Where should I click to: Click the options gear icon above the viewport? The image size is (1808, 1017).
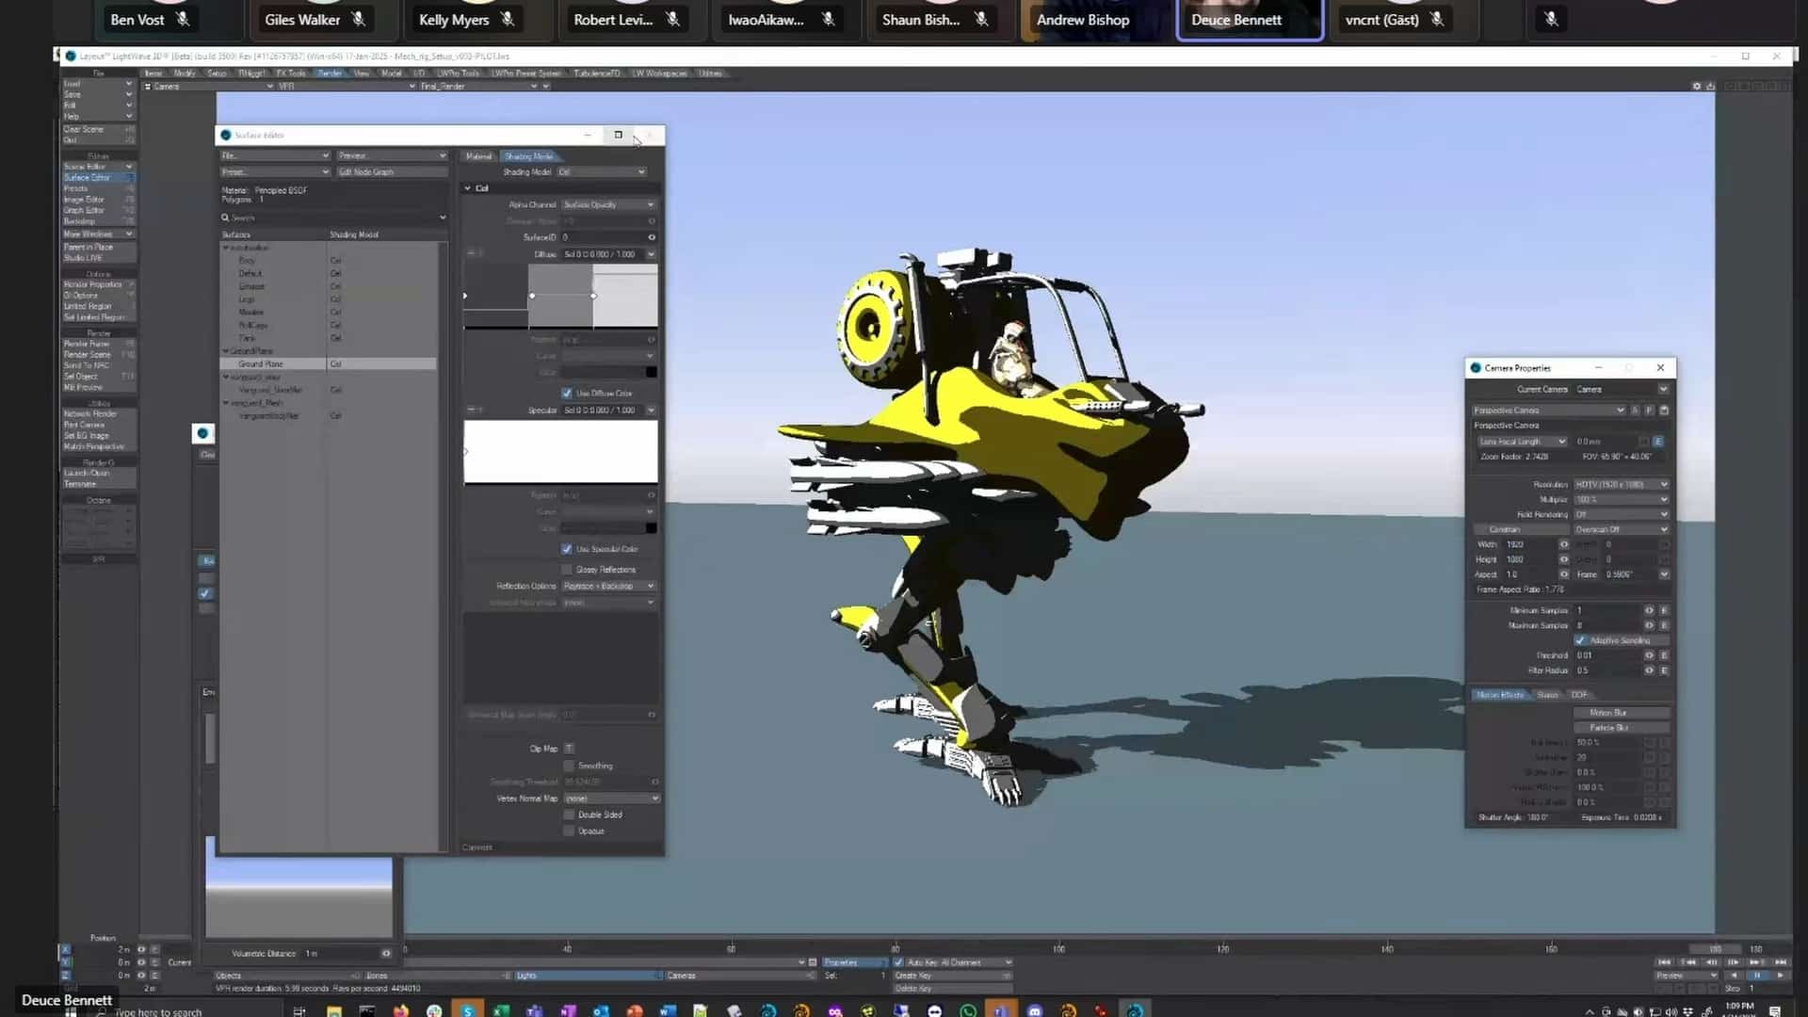(1697, 86)
